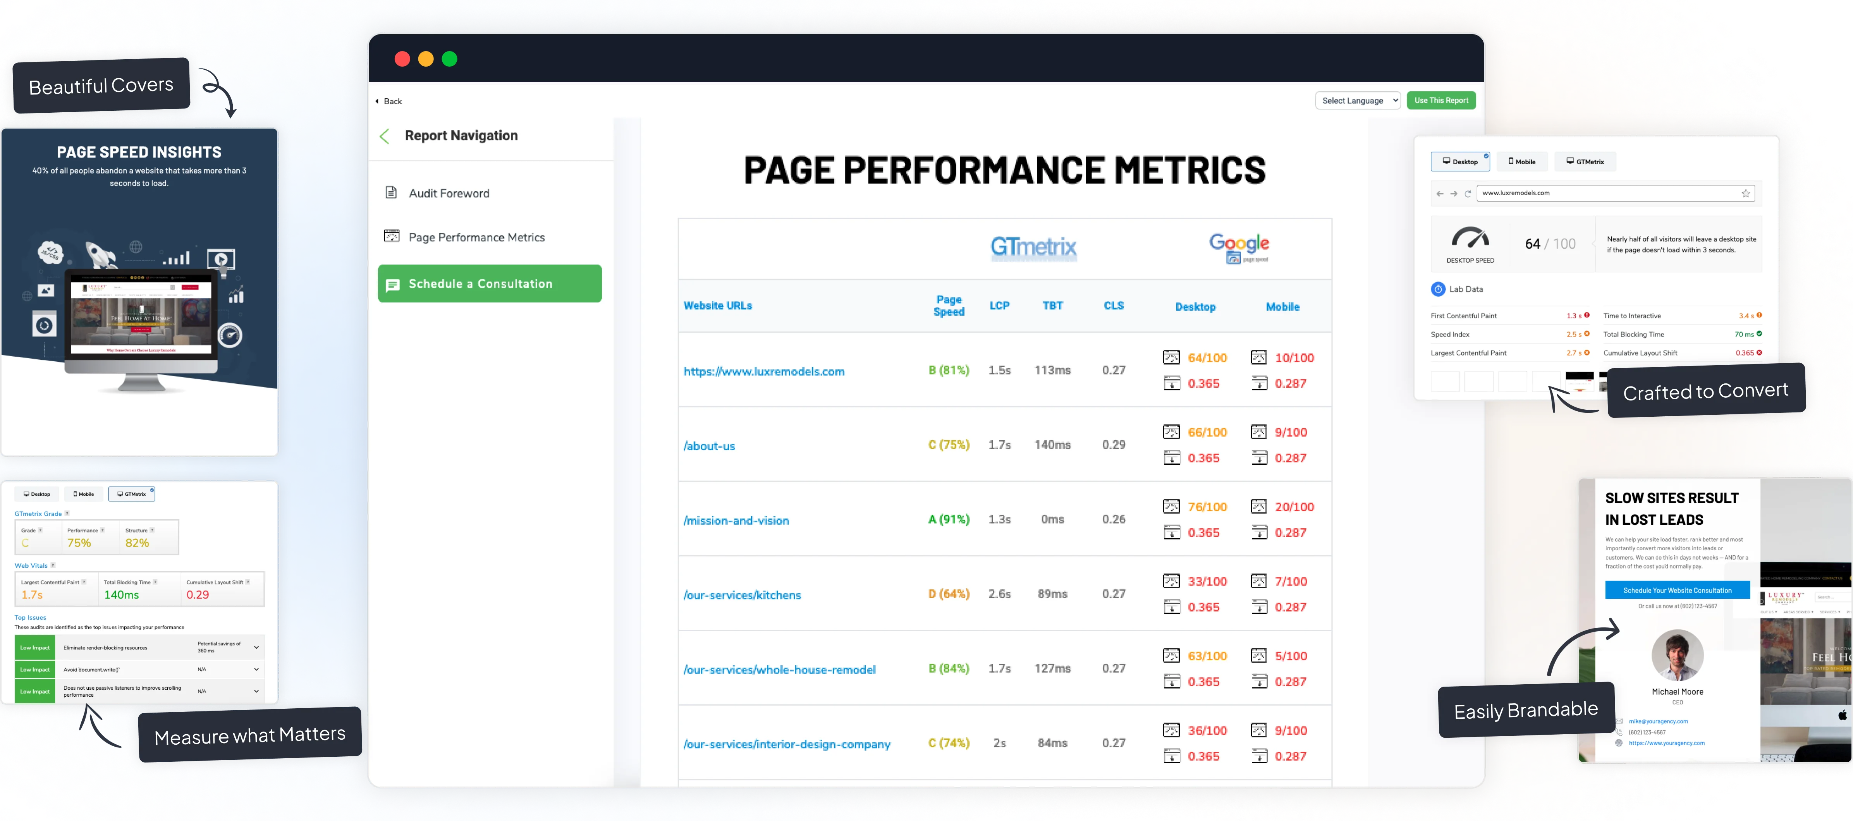Switch on the Mobile view toggle
The height and width of the screenshot is (821, 1853).
1522,161
